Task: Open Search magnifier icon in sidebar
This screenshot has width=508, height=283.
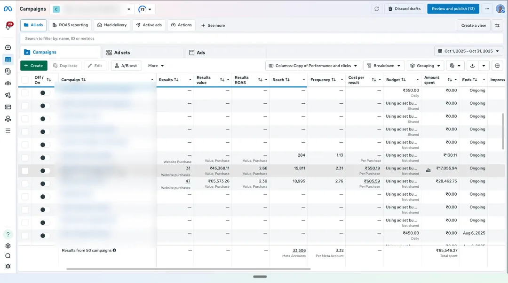Action: (x=8, y=256)
